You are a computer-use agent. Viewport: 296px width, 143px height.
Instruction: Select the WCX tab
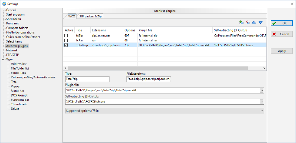(x=71, y=16)
